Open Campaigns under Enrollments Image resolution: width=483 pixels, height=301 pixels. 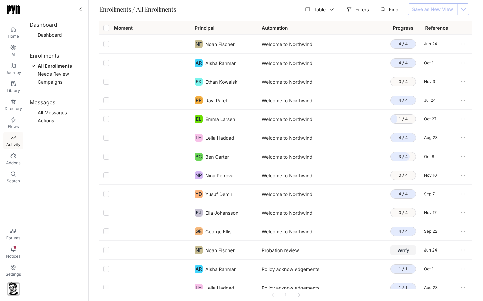[x=50, y=82]
